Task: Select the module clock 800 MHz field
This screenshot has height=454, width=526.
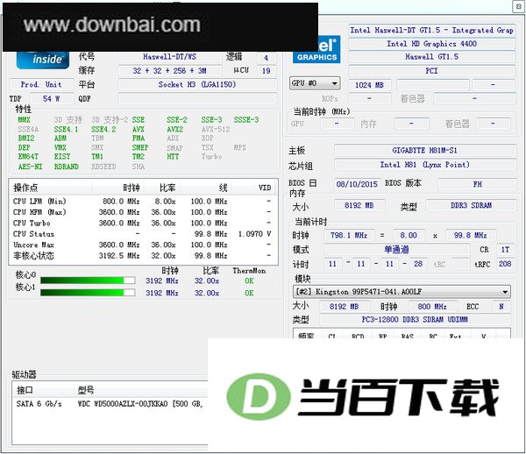Action: coord(432,307)
